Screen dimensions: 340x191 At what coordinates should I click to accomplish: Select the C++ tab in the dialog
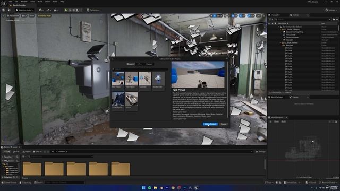point(140,64)
